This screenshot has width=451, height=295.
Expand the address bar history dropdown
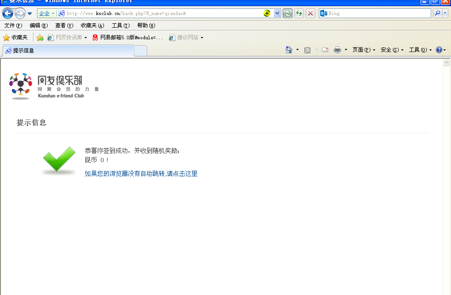(x=277, y=13)
